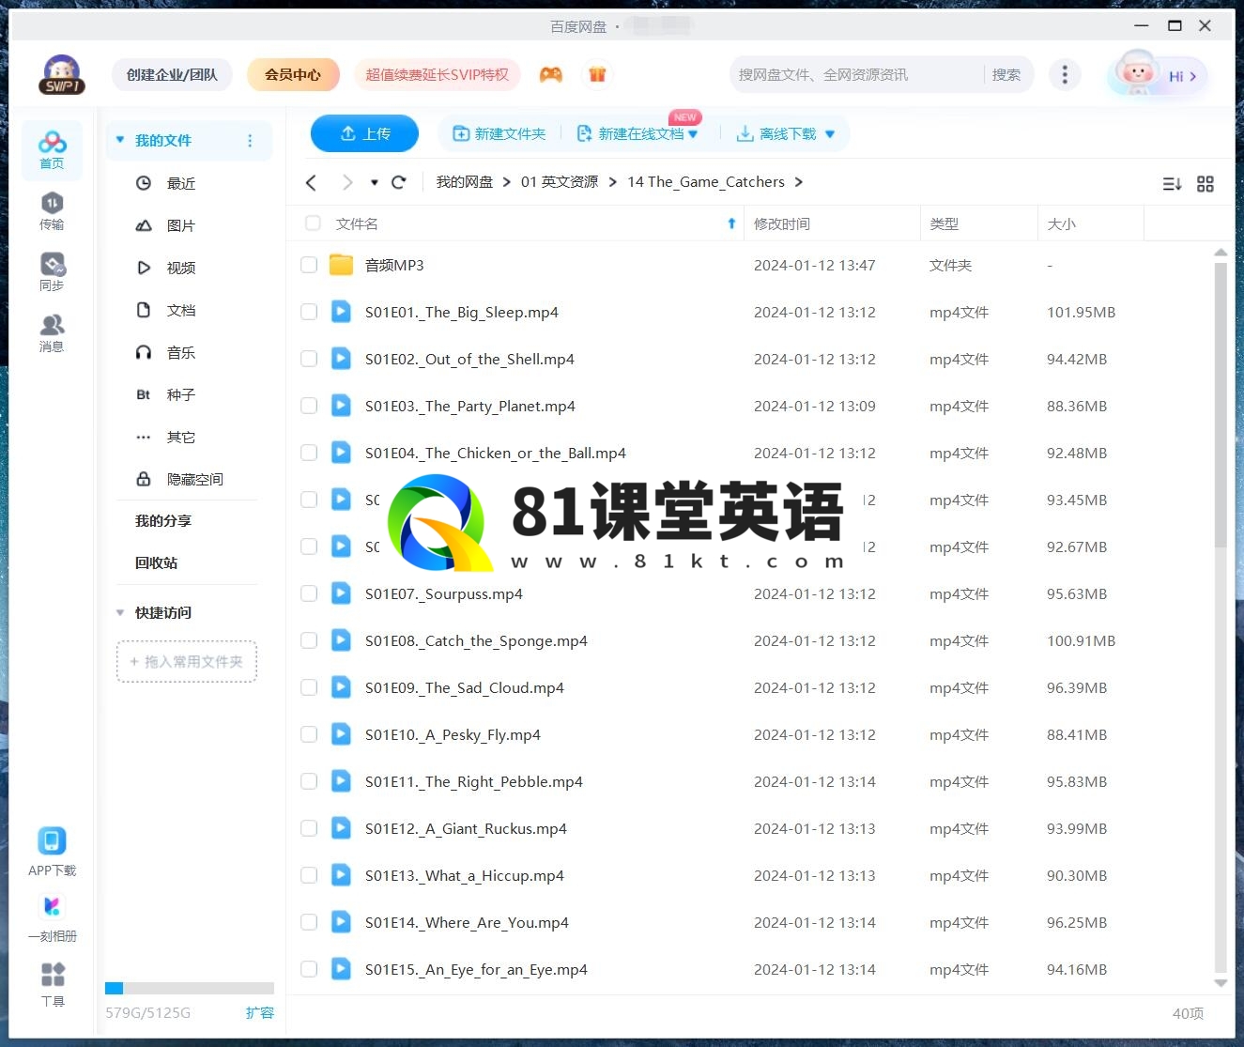Image resolution: width=1244 pixels, height=1047 pixels.
Task: Collapse the 我的文件 tree arrow
Action: coord(120,140)
